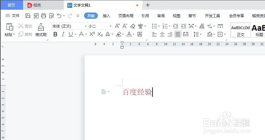Switch to the 引用 ribbon tab

click(x=145, y=16)
